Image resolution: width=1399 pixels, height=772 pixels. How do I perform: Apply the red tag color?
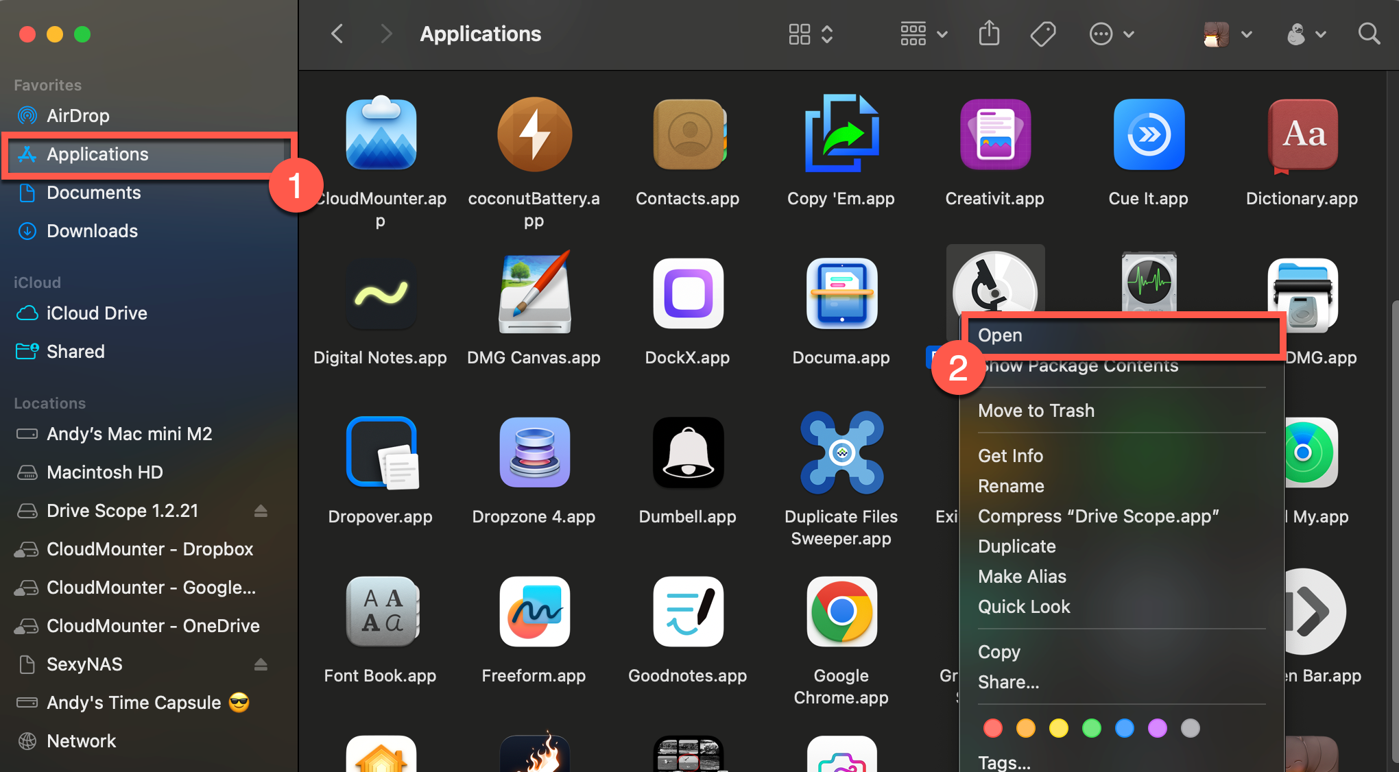pos(992,728)
